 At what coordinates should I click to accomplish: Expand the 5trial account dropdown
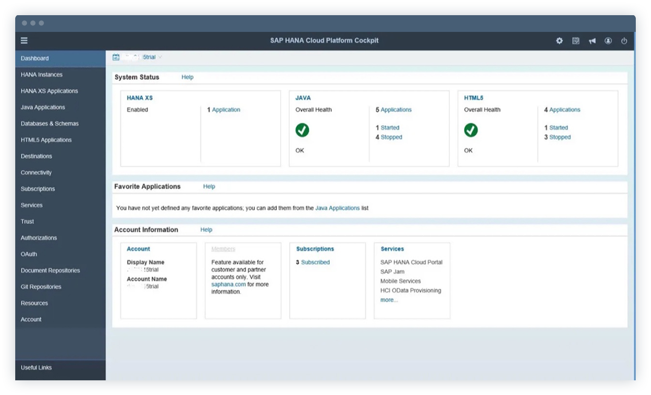click(x=160, y=57)
